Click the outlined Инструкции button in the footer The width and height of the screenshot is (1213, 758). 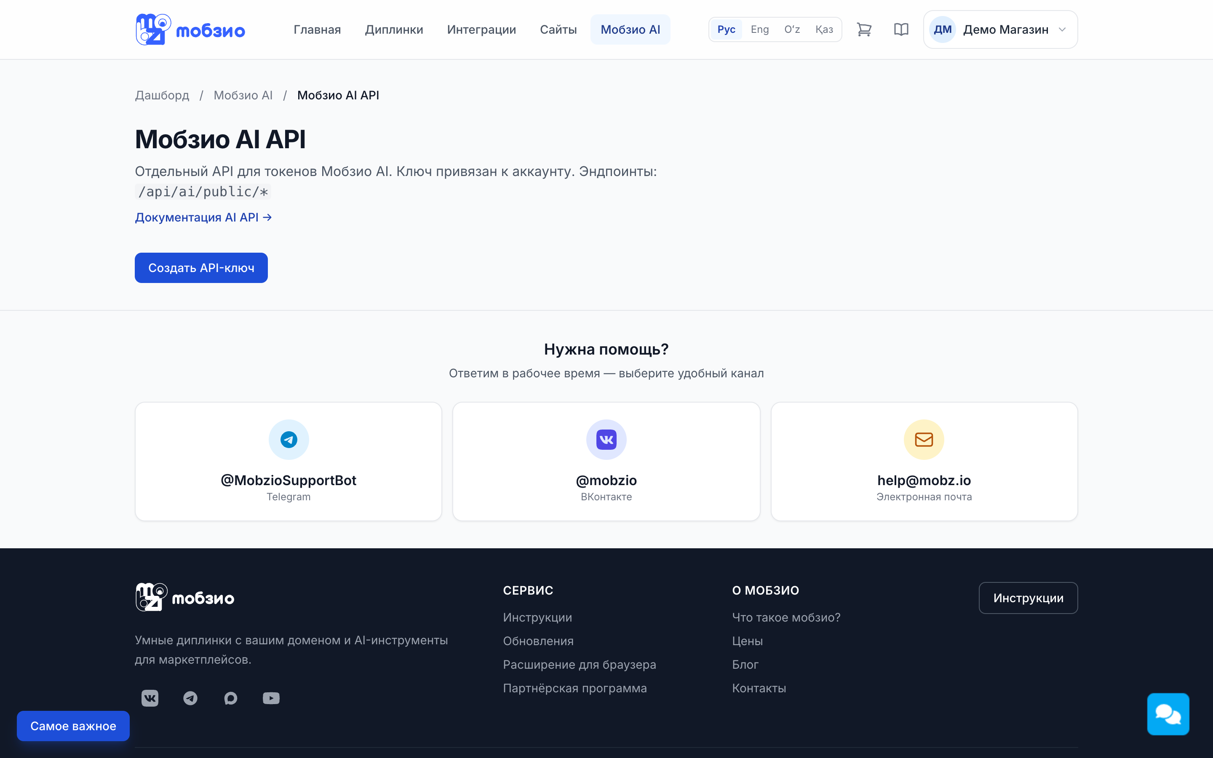pyautogui.click(x=1028, y=598)
